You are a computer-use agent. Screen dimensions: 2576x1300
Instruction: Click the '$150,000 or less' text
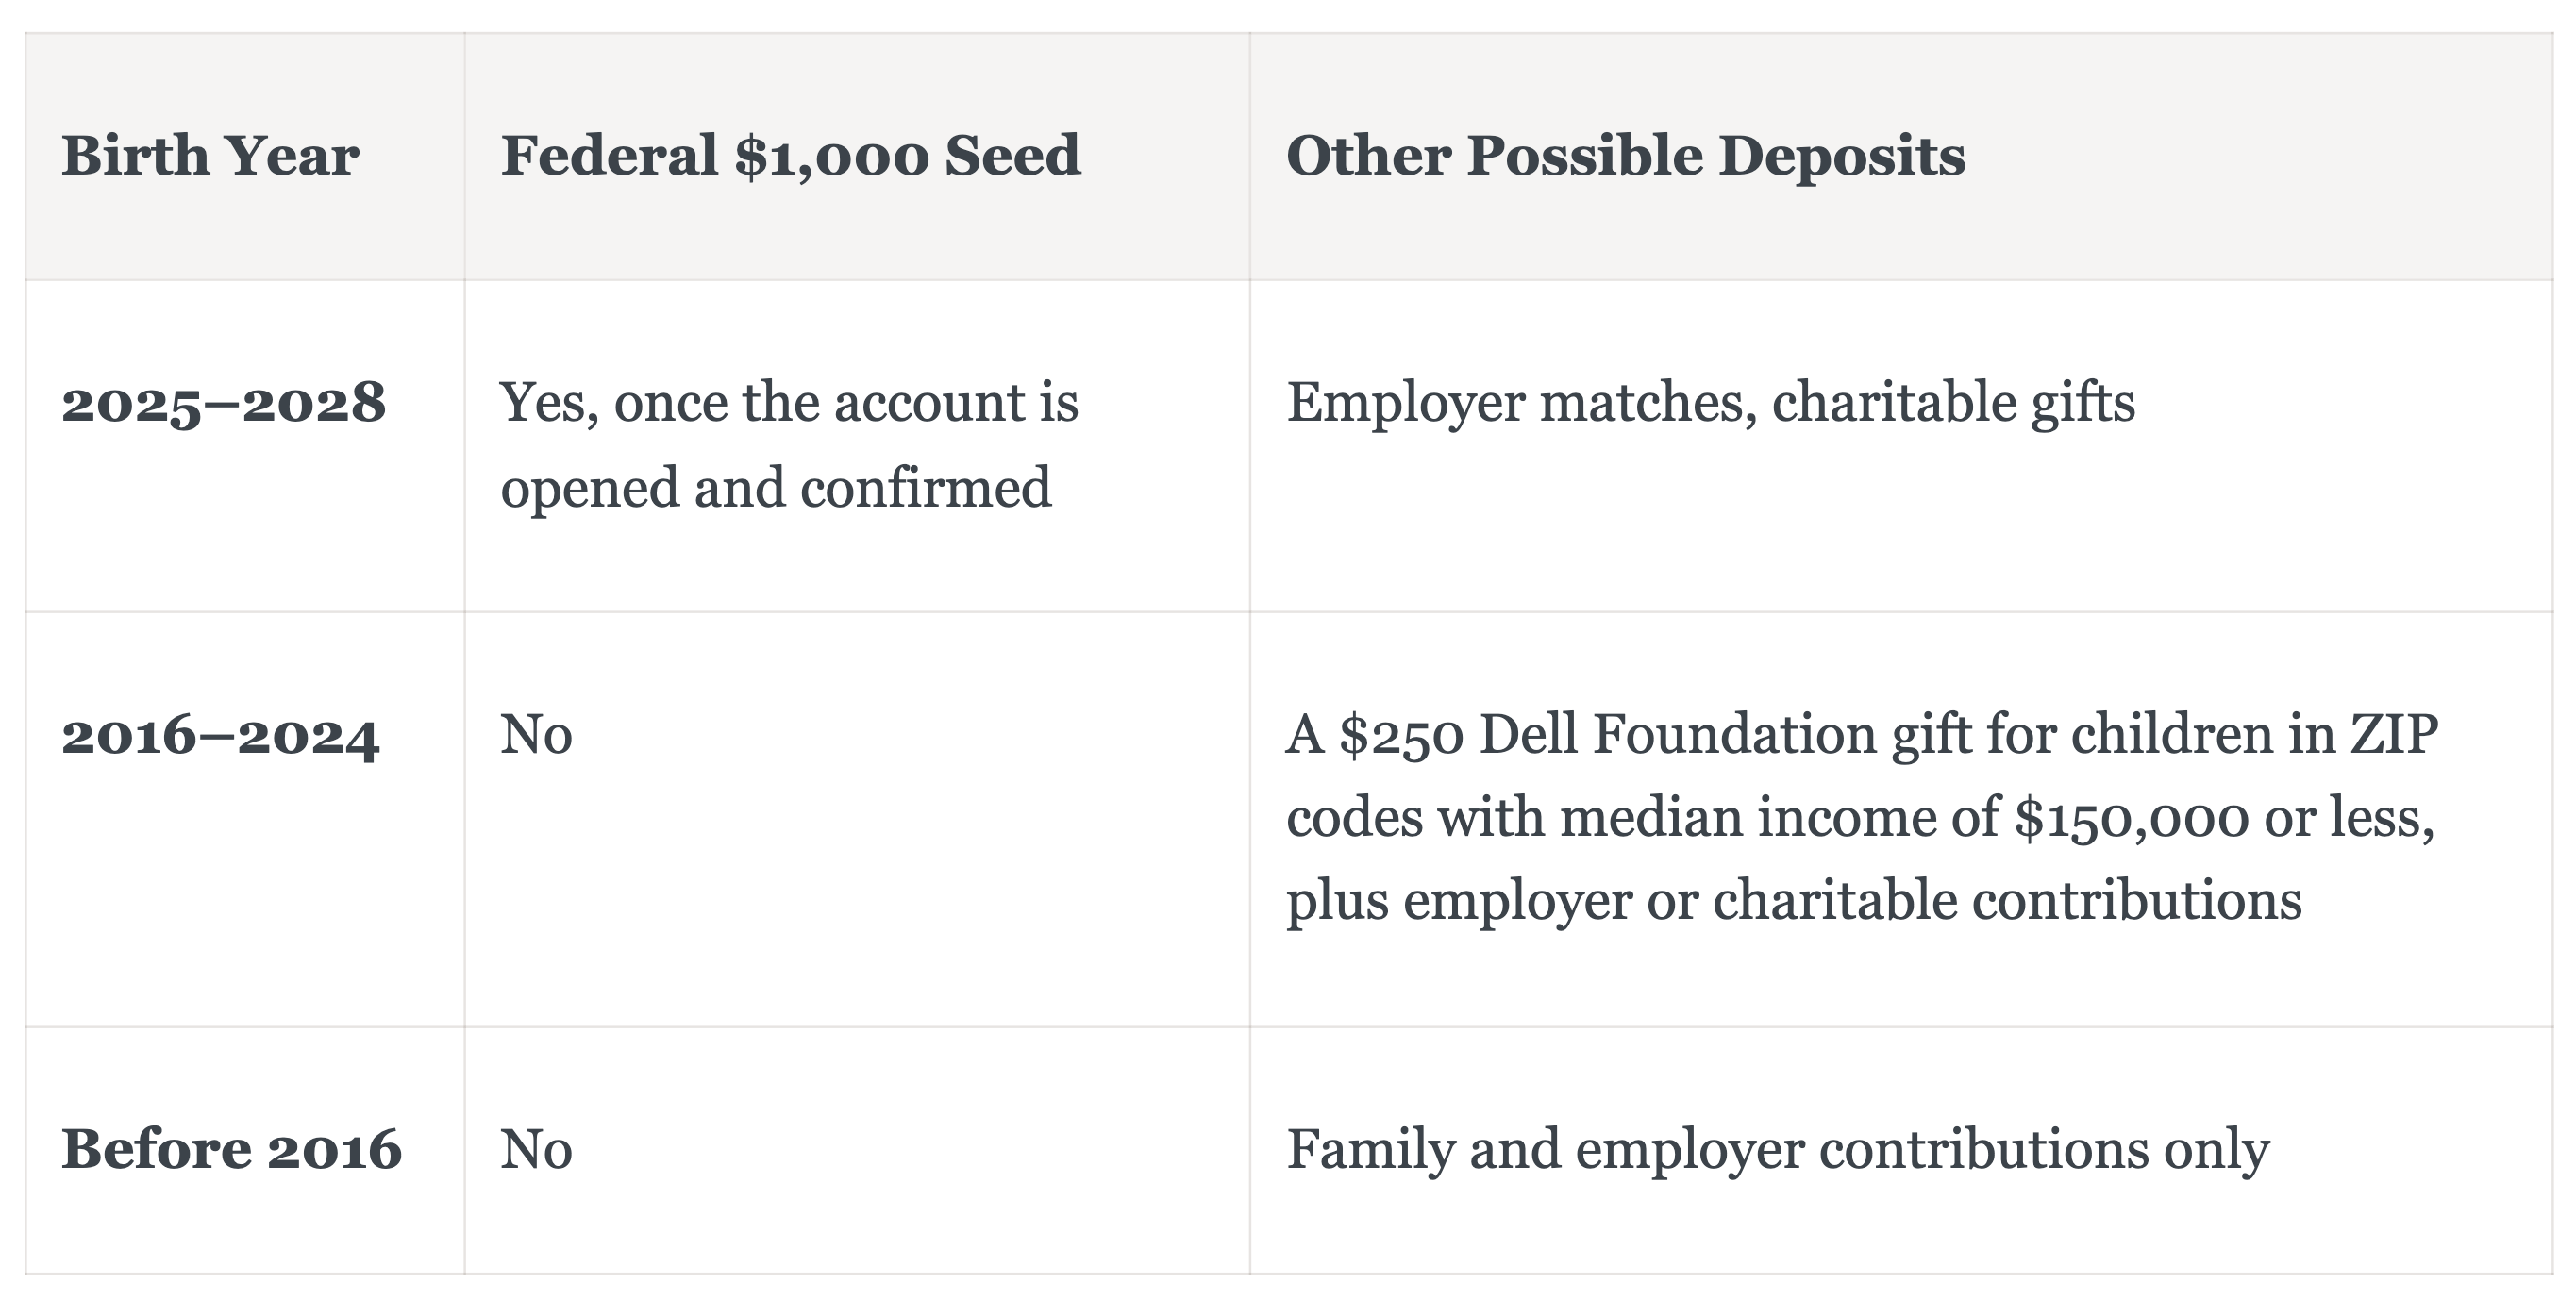tap(2224, 818)
